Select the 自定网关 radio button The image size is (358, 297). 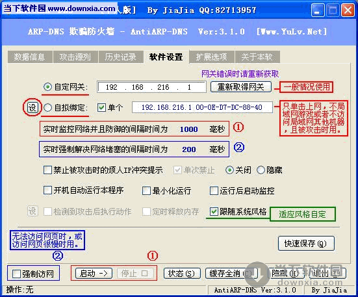pyautogui.click(x=47, y=87)
